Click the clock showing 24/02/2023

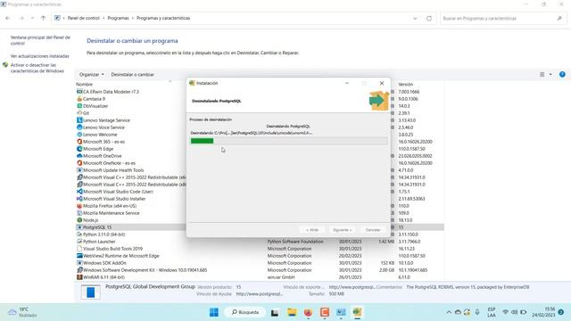(543, 312)
